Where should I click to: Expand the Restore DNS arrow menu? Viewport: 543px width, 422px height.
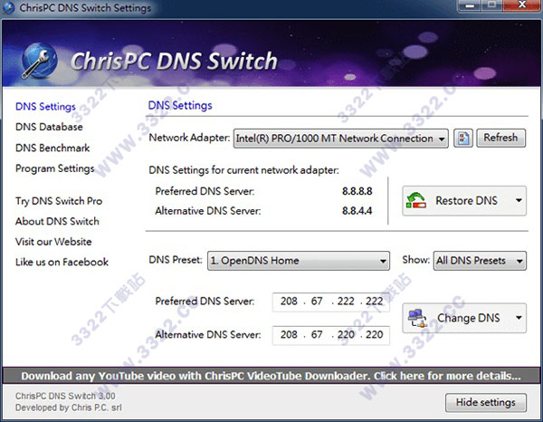[519, 200]
